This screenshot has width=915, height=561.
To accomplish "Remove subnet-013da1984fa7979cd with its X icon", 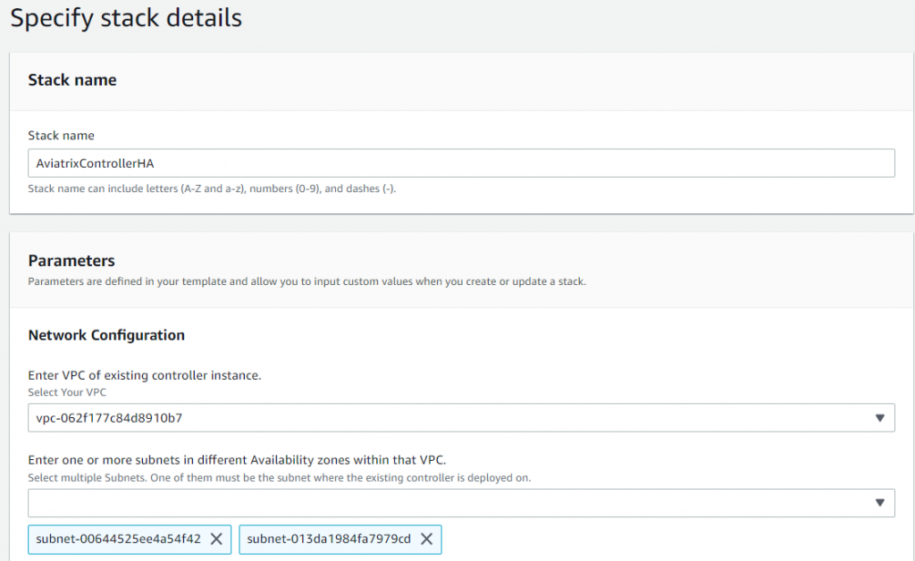I will coord(426,539).
